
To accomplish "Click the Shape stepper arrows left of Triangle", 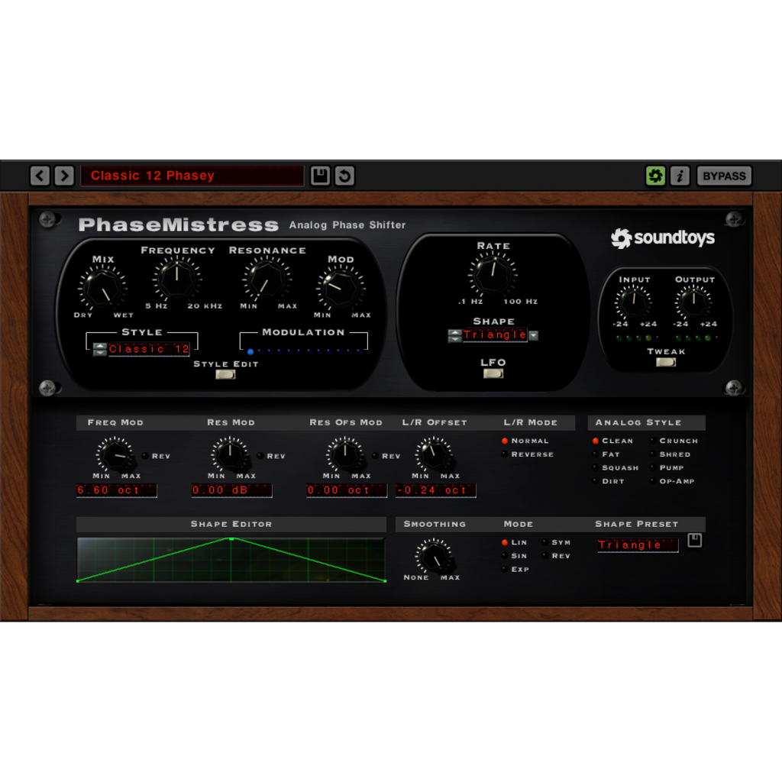I will coord(454,336).
